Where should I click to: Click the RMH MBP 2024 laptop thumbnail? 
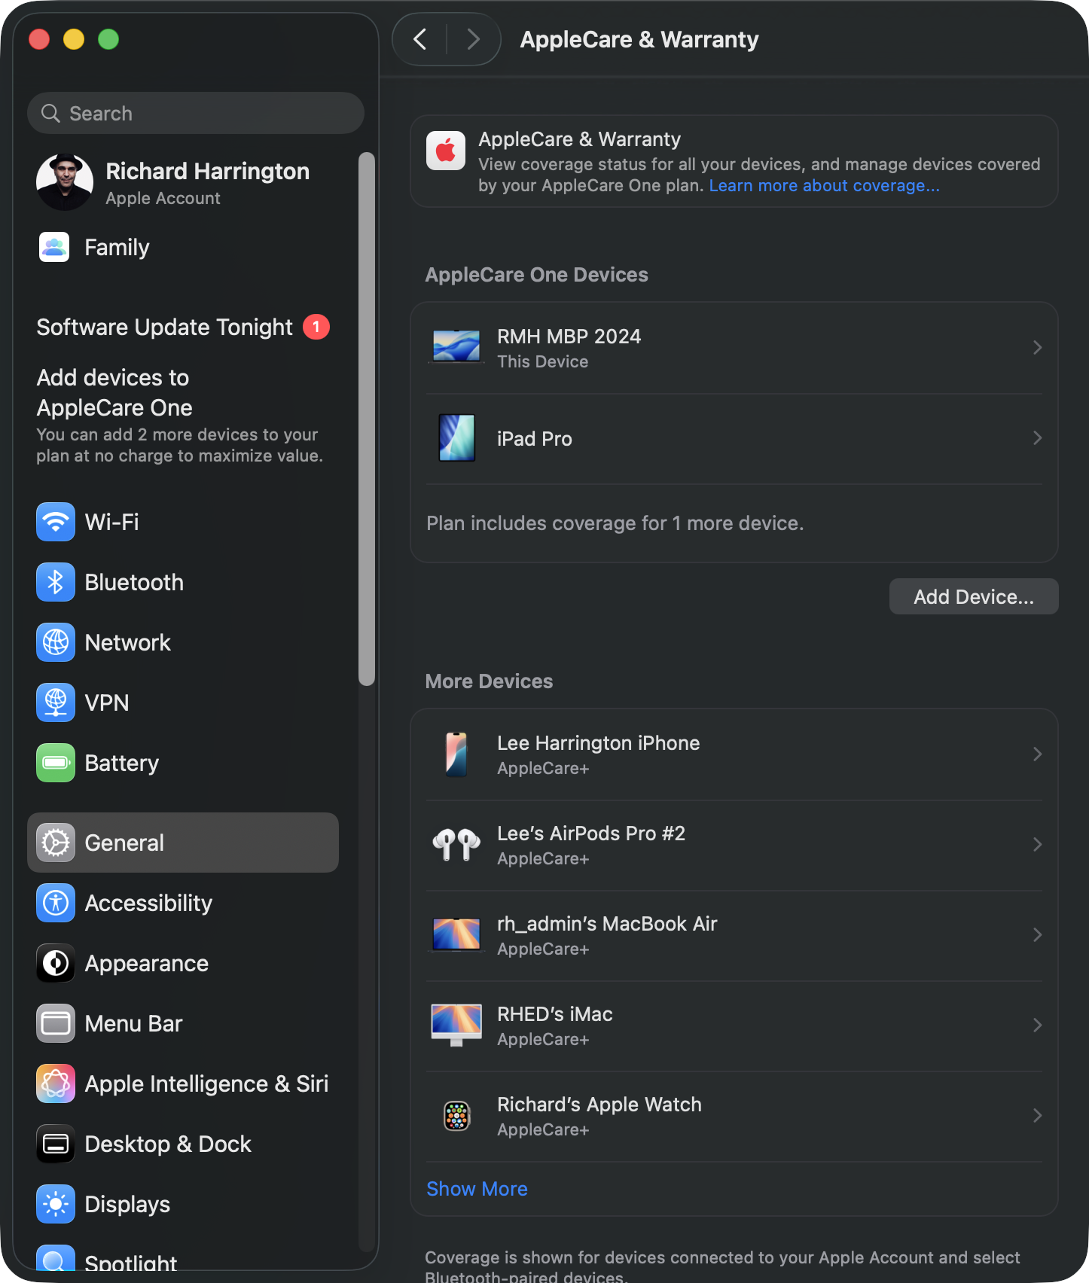pyautogui.click(x=456, y=346)
